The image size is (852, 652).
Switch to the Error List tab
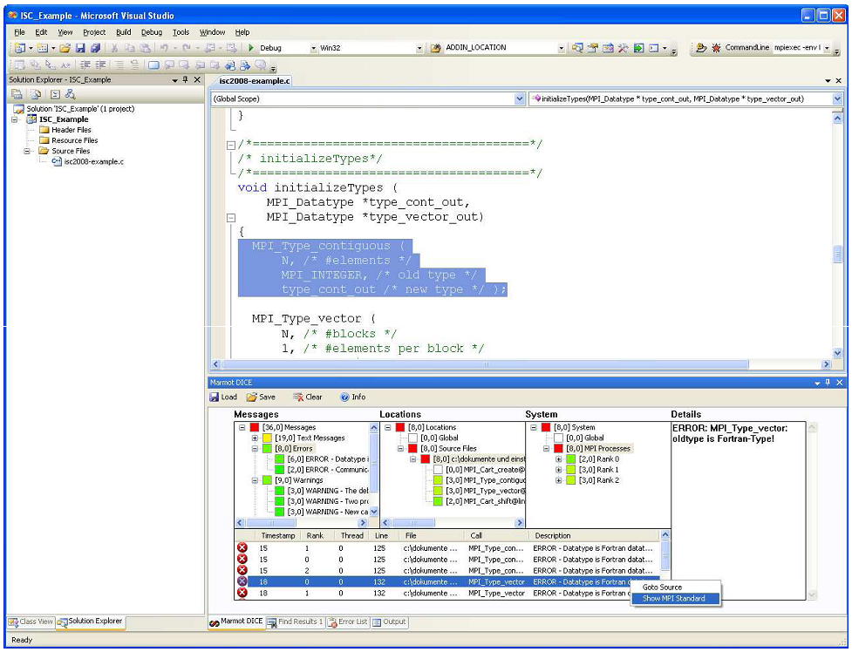pos(348,622)
